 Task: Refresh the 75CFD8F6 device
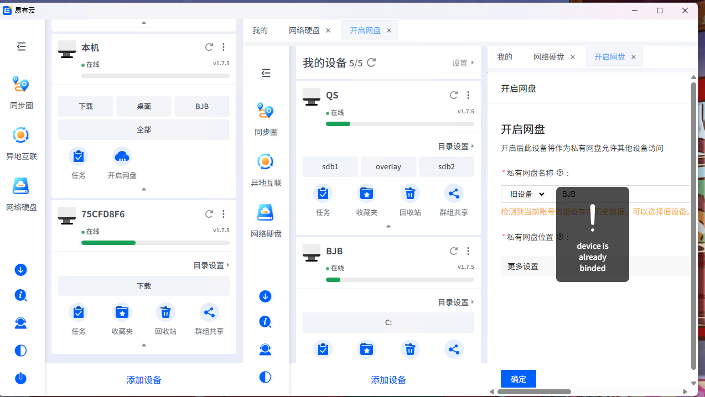pos(209,214)
